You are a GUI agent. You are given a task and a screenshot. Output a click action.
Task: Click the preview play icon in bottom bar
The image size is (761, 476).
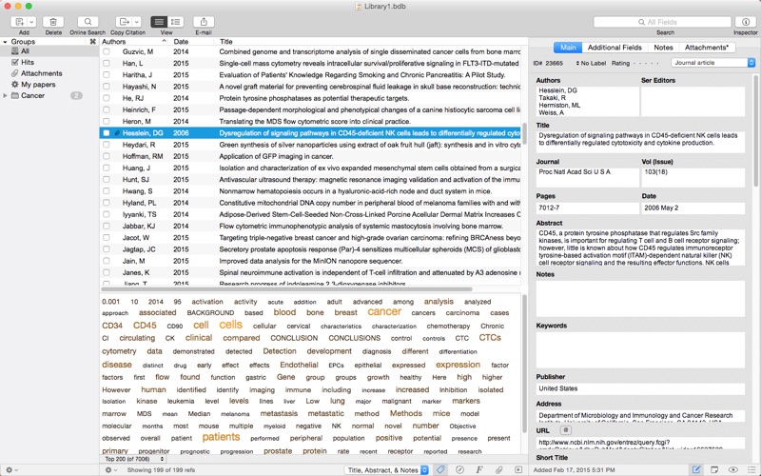coord(518,469)
